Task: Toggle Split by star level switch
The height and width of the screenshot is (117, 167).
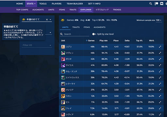Action: coord(94,34)
